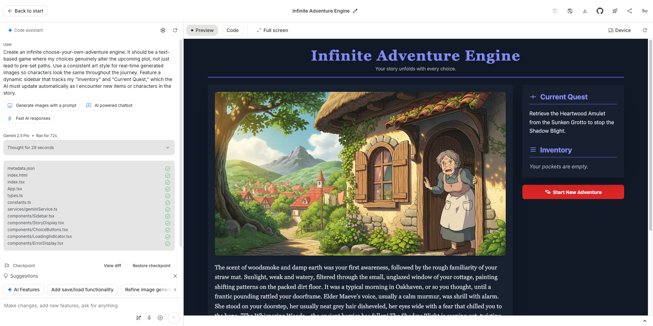Open the GitHub integration

pos(600,11)
